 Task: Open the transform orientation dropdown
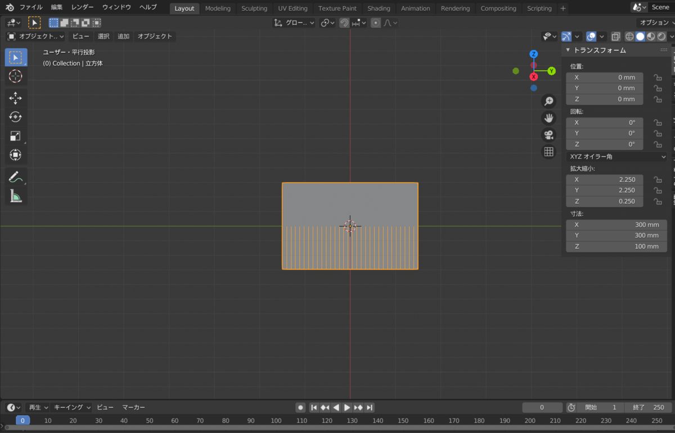click(294, 23)
